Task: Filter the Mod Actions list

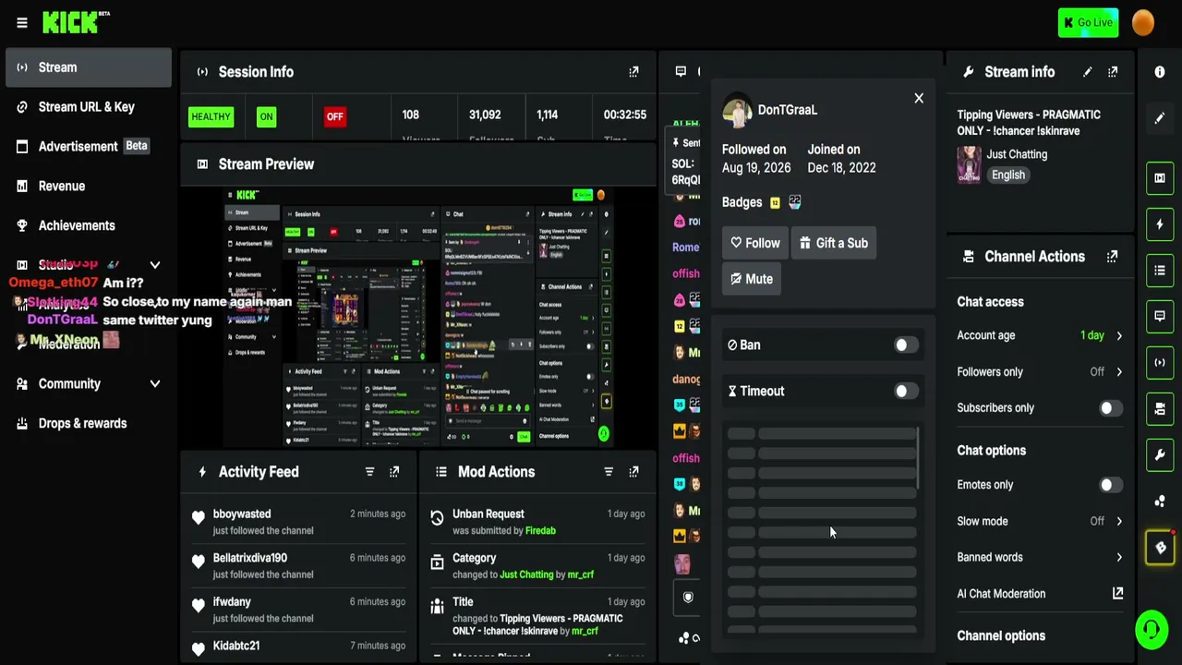Action: pos(609,472)
